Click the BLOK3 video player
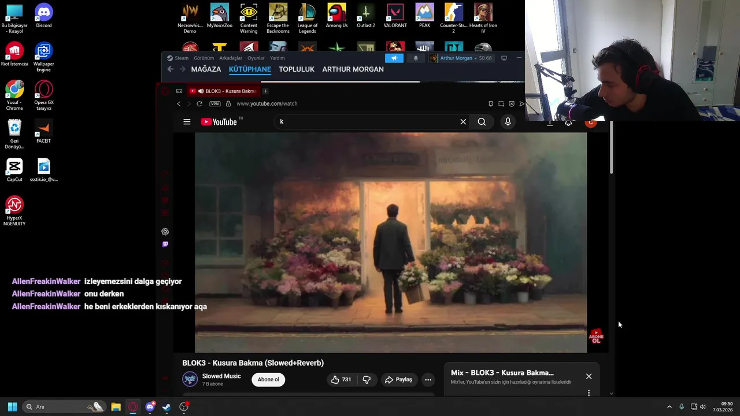740x416 pixels. pos(391,243)
